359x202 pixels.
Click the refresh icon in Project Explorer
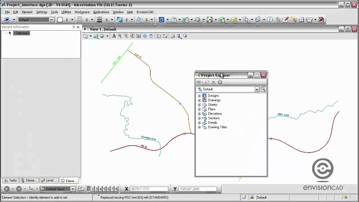click(220, 82)
